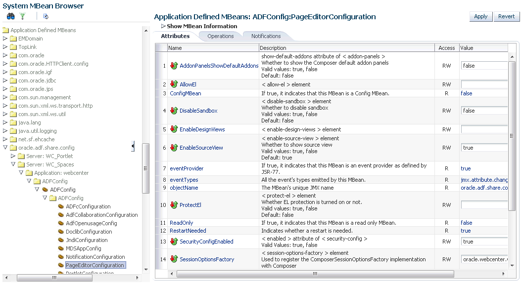Select the com.sun.management tree node
Image resolution: width=521 pixels, height=283 pixels.
(45, 97)
